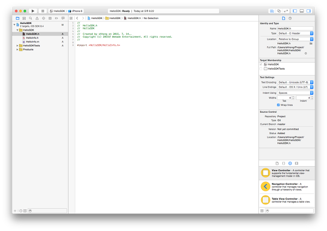Open the Breakpoint navigator
This screenshot has height=231, width=327.
(x=56, y=18)
